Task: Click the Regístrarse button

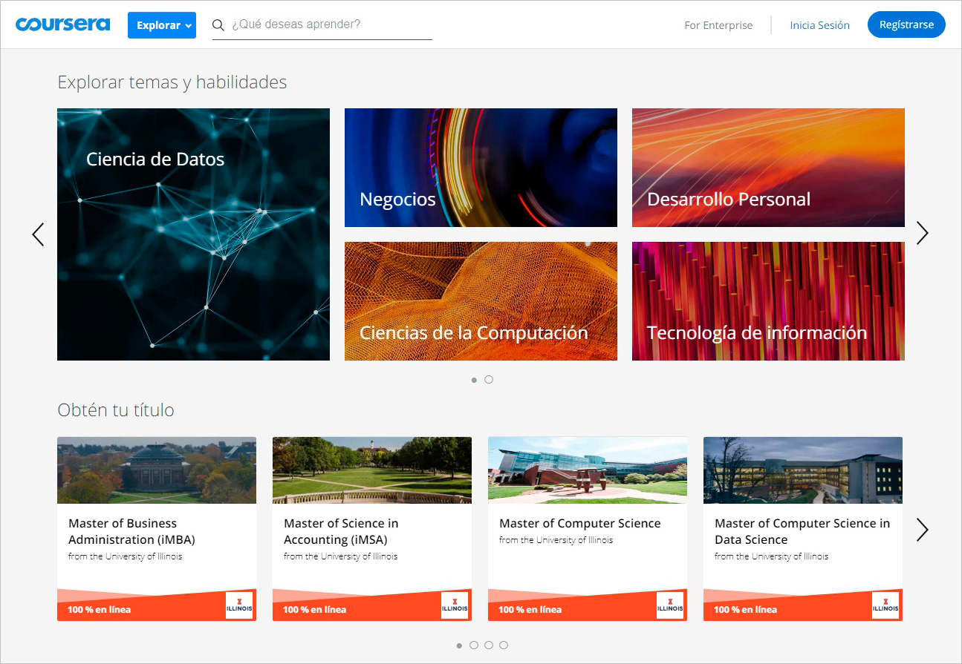Action: [906, 24]
